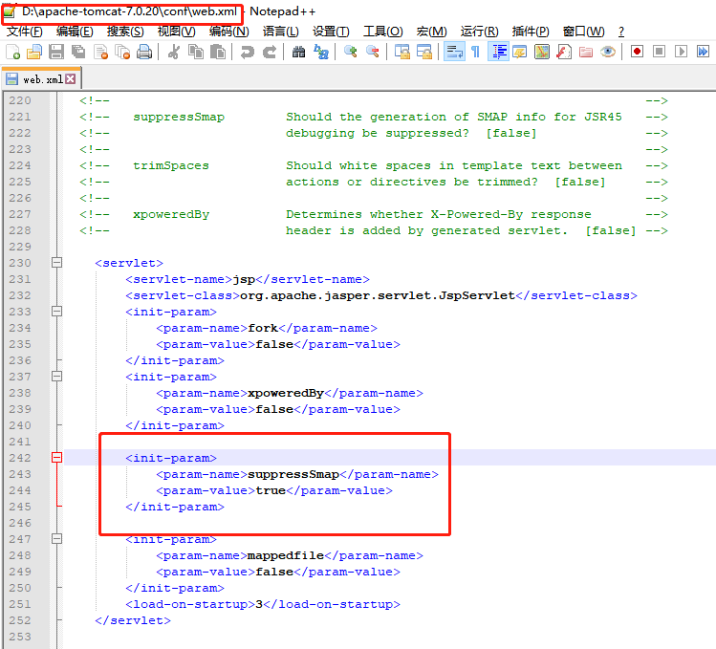Click the Paste clipboard icon
This screenshot has width=716, height=649.
[x=218, y=52]
